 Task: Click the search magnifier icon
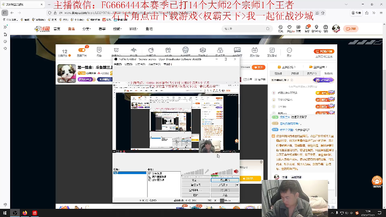[x=268, y=29]
